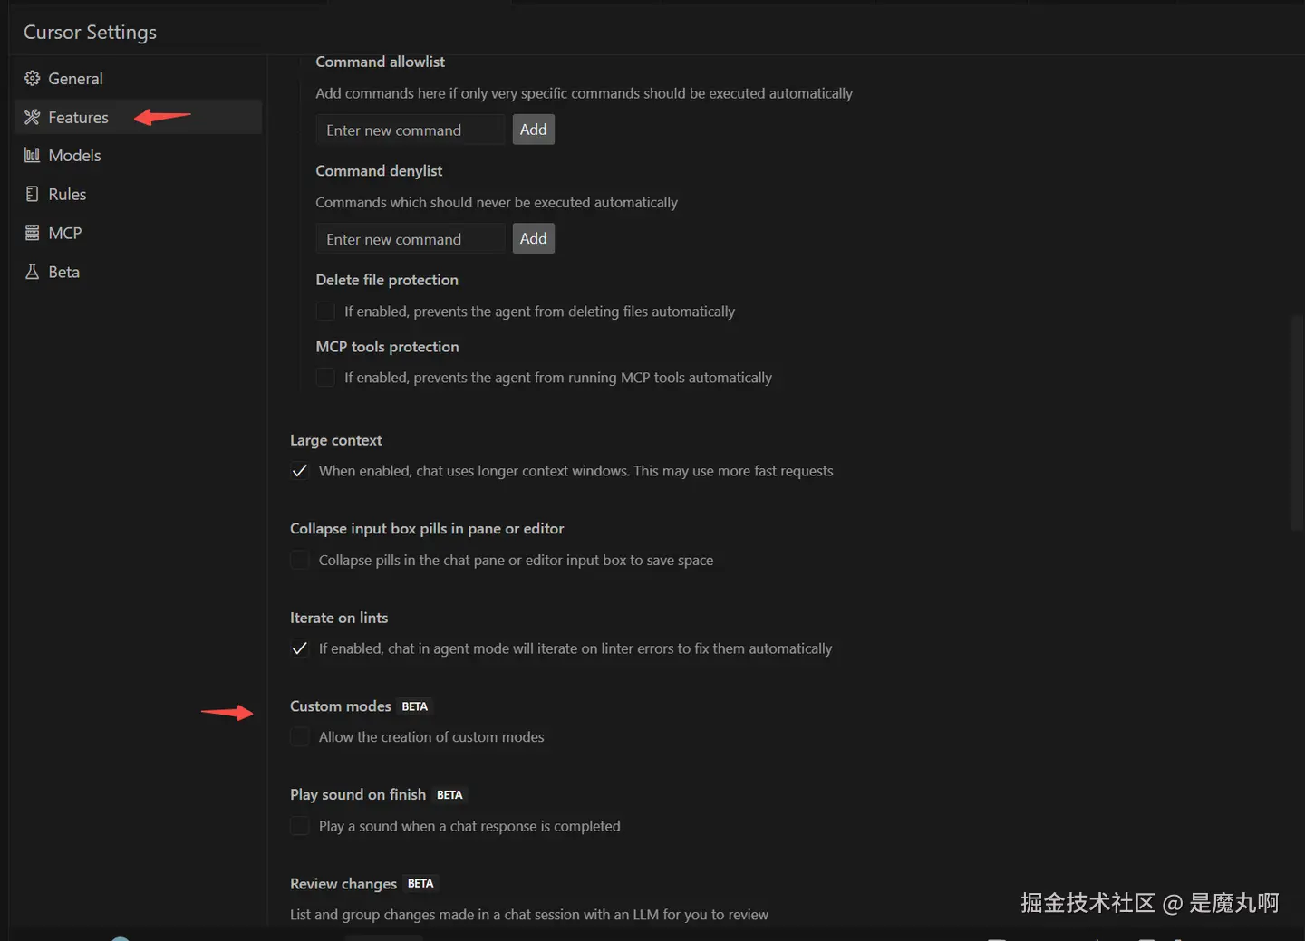Click 'Allow the creation of custom modes' text

[x=431, y=737]
